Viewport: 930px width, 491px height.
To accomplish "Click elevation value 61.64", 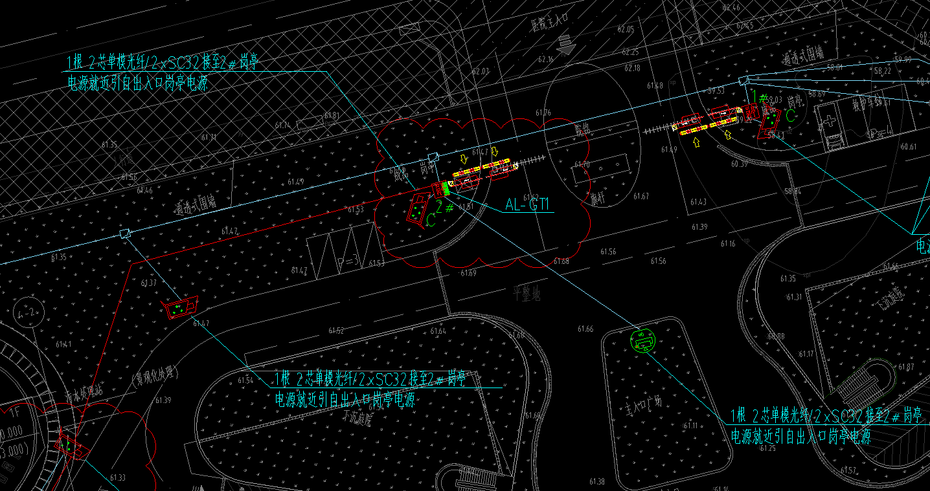I will point(438,331).
